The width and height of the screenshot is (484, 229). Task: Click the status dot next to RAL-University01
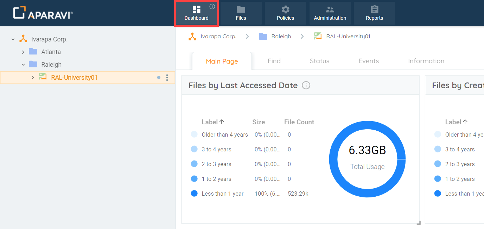(x=159, y=78)
